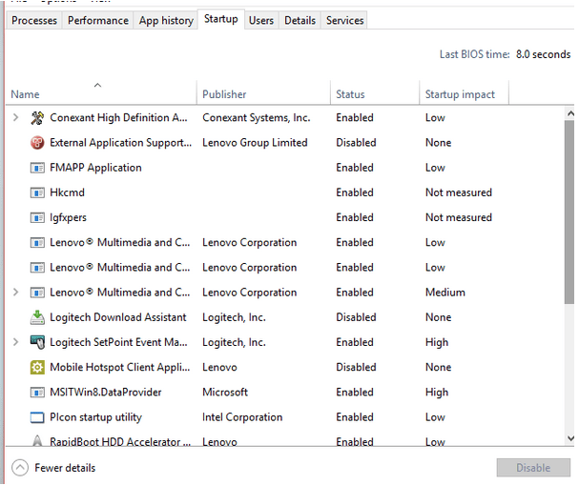The image size is (579, 485).
Task: Click the Conexant Systems, Inc. publisher cell
Action: click(x=257, y=117)
